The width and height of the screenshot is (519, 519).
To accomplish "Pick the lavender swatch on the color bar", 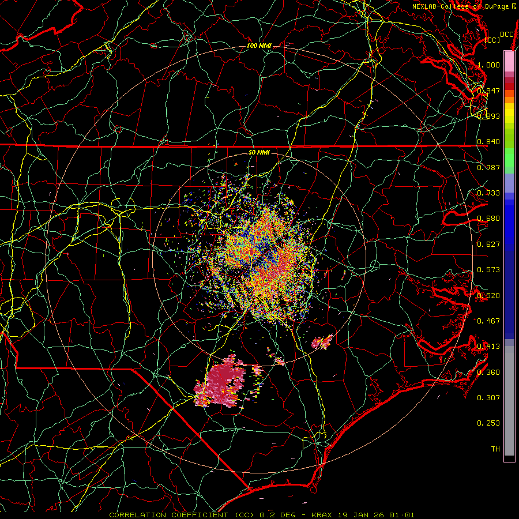I will (509, 183).
